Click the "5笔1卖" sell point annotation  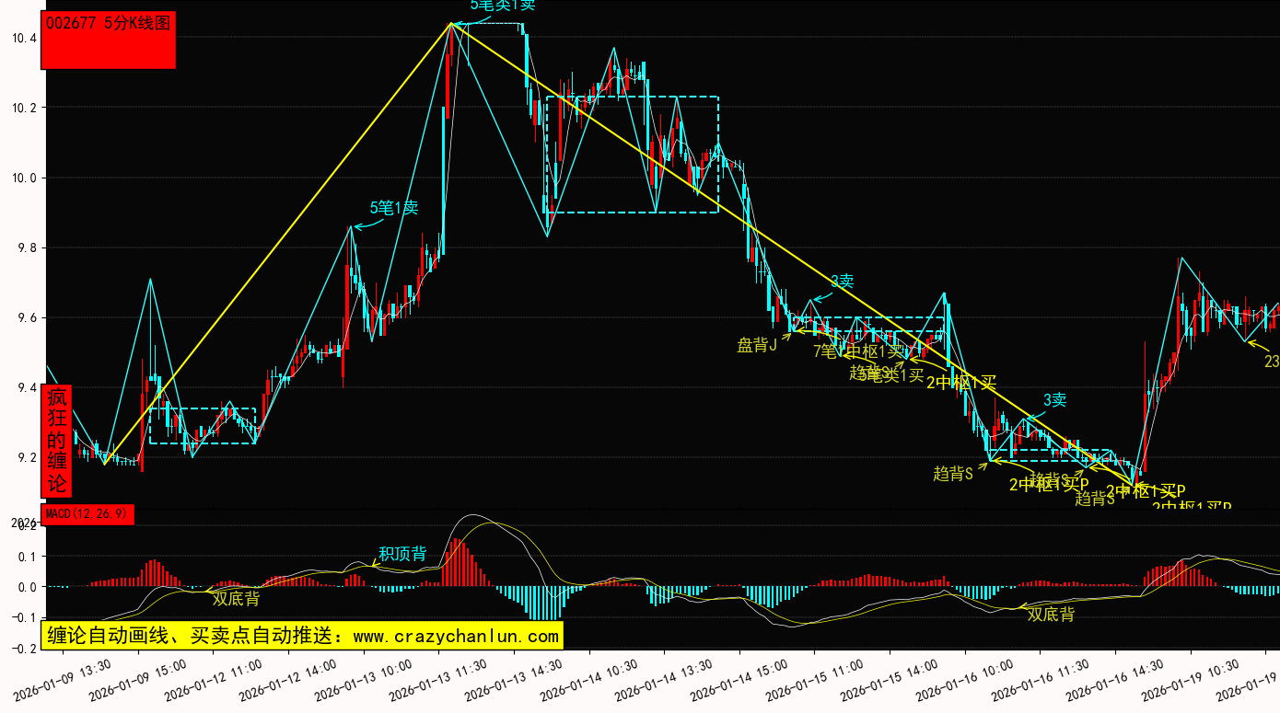pos(394,208)
